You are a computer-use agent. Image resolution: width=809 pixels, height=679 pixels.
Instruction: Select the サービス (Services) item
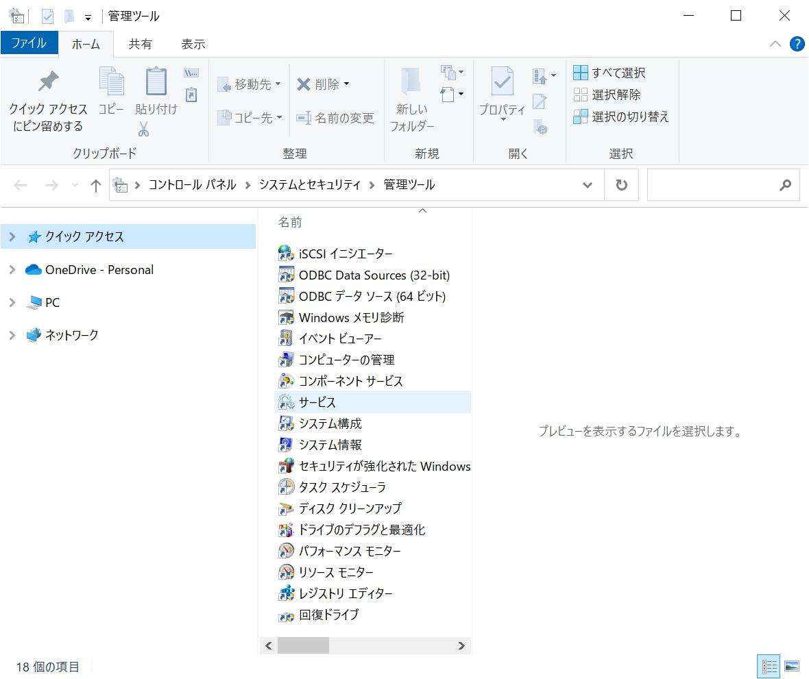[373, 402]
